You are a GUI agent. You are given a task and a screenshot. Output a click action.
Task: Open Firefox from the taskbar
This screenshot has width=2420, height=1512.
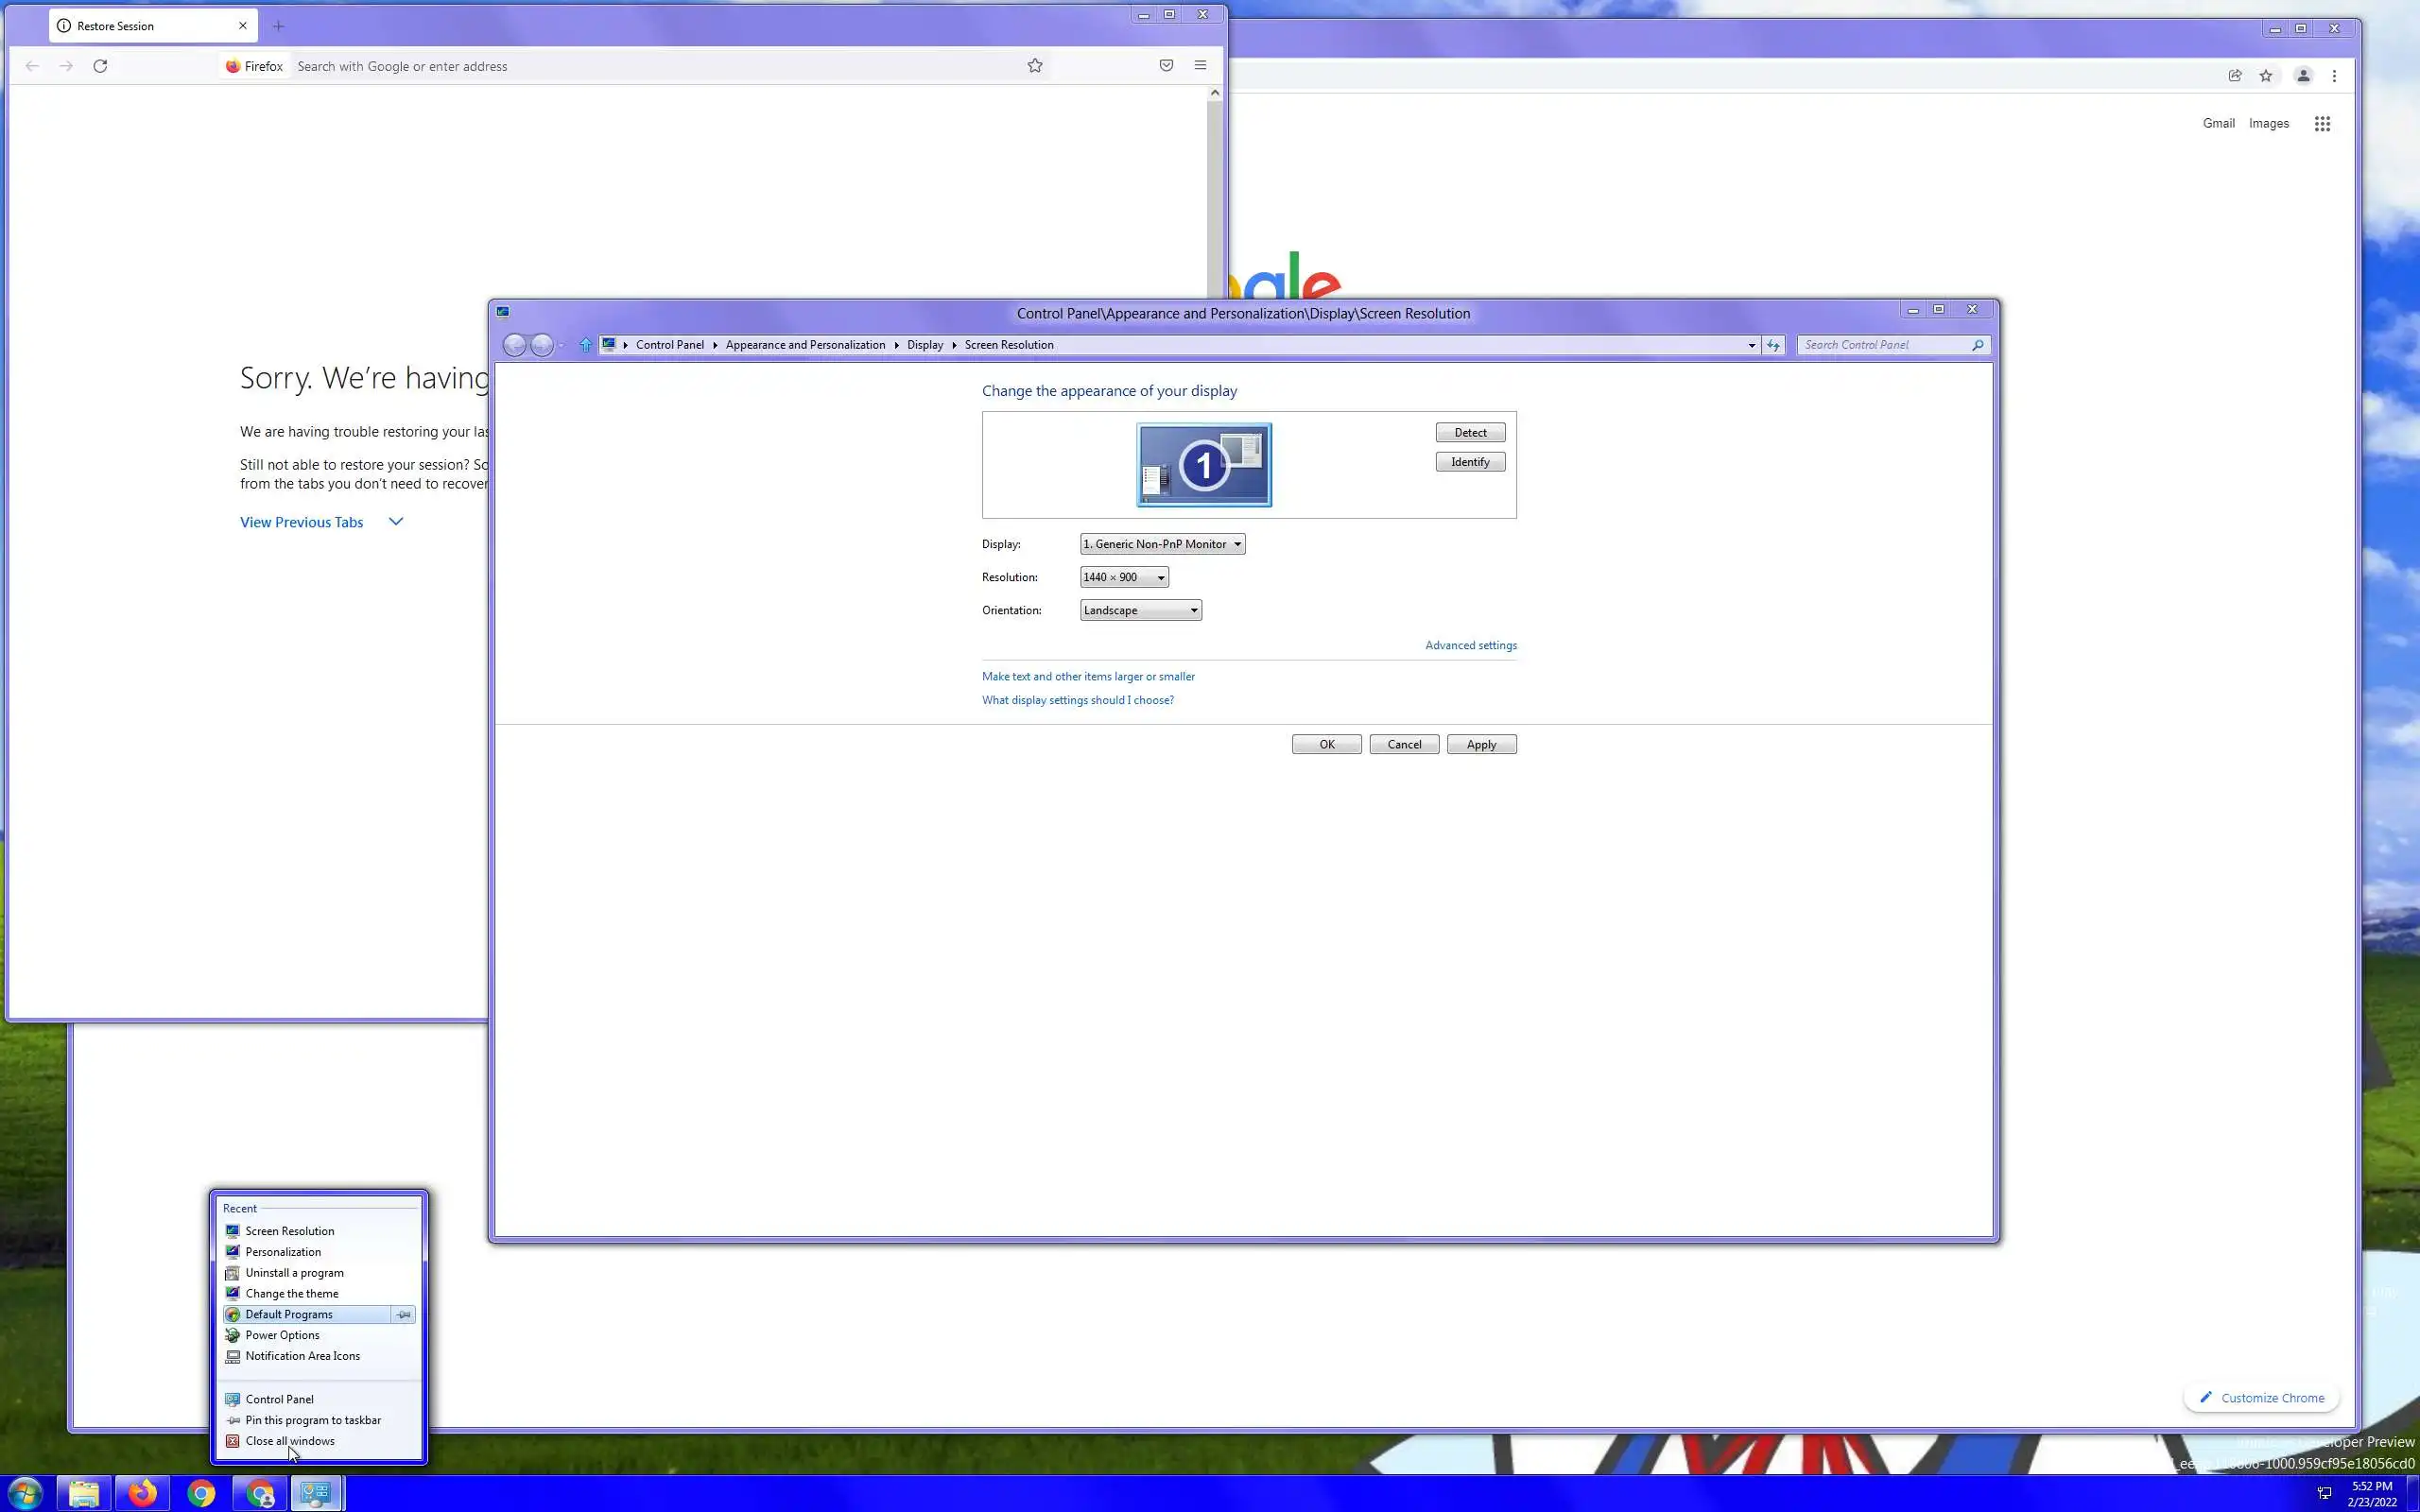[142, 1493]
